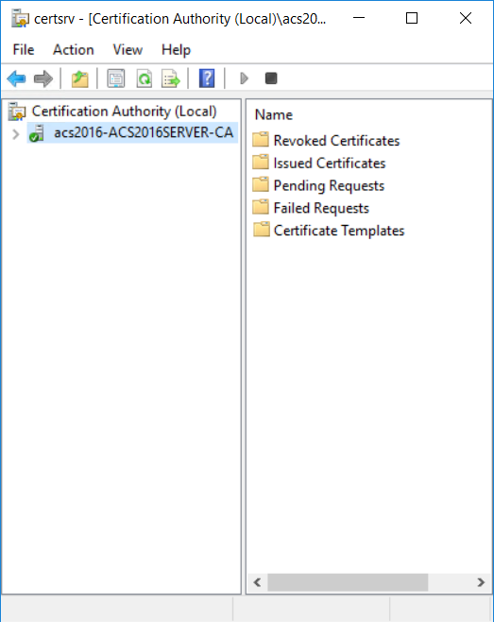Image resolution: width=494 pixels, height=622 pixels.
Task: Expand the acs2016-ACS2016SERVER-CA tree node
Action: click(15, 134)
